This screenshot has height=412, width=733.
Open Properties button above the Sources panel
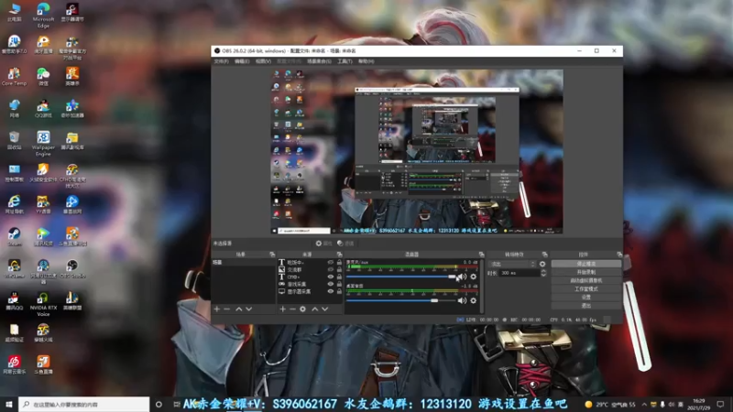pyautogui.click(x=323, y=244)
